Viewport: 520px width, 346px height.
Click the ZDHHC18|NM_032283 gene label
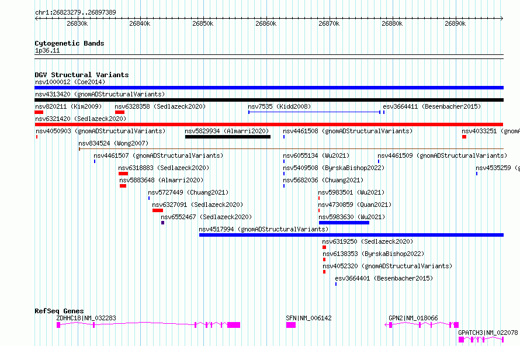coord(86,318)
